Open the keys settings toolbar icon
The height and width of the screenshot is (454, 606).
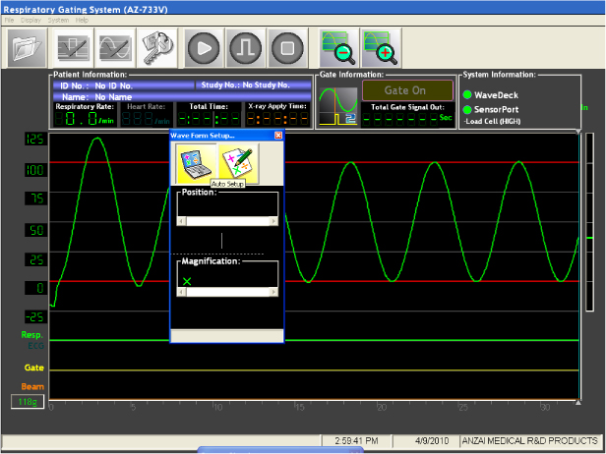tap(157, 47)
